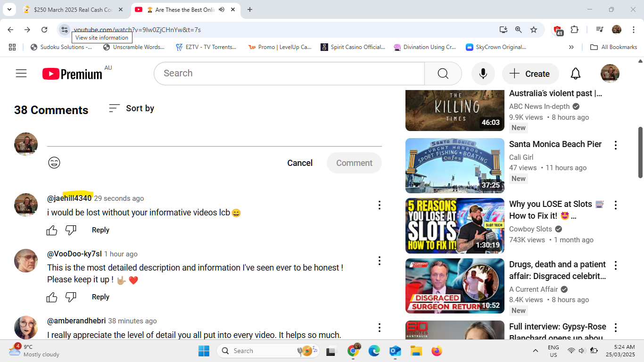This screenshot has height=362, width=644.
Task: Dislike the comment by @jaehill4340
Action: point(71,230)
